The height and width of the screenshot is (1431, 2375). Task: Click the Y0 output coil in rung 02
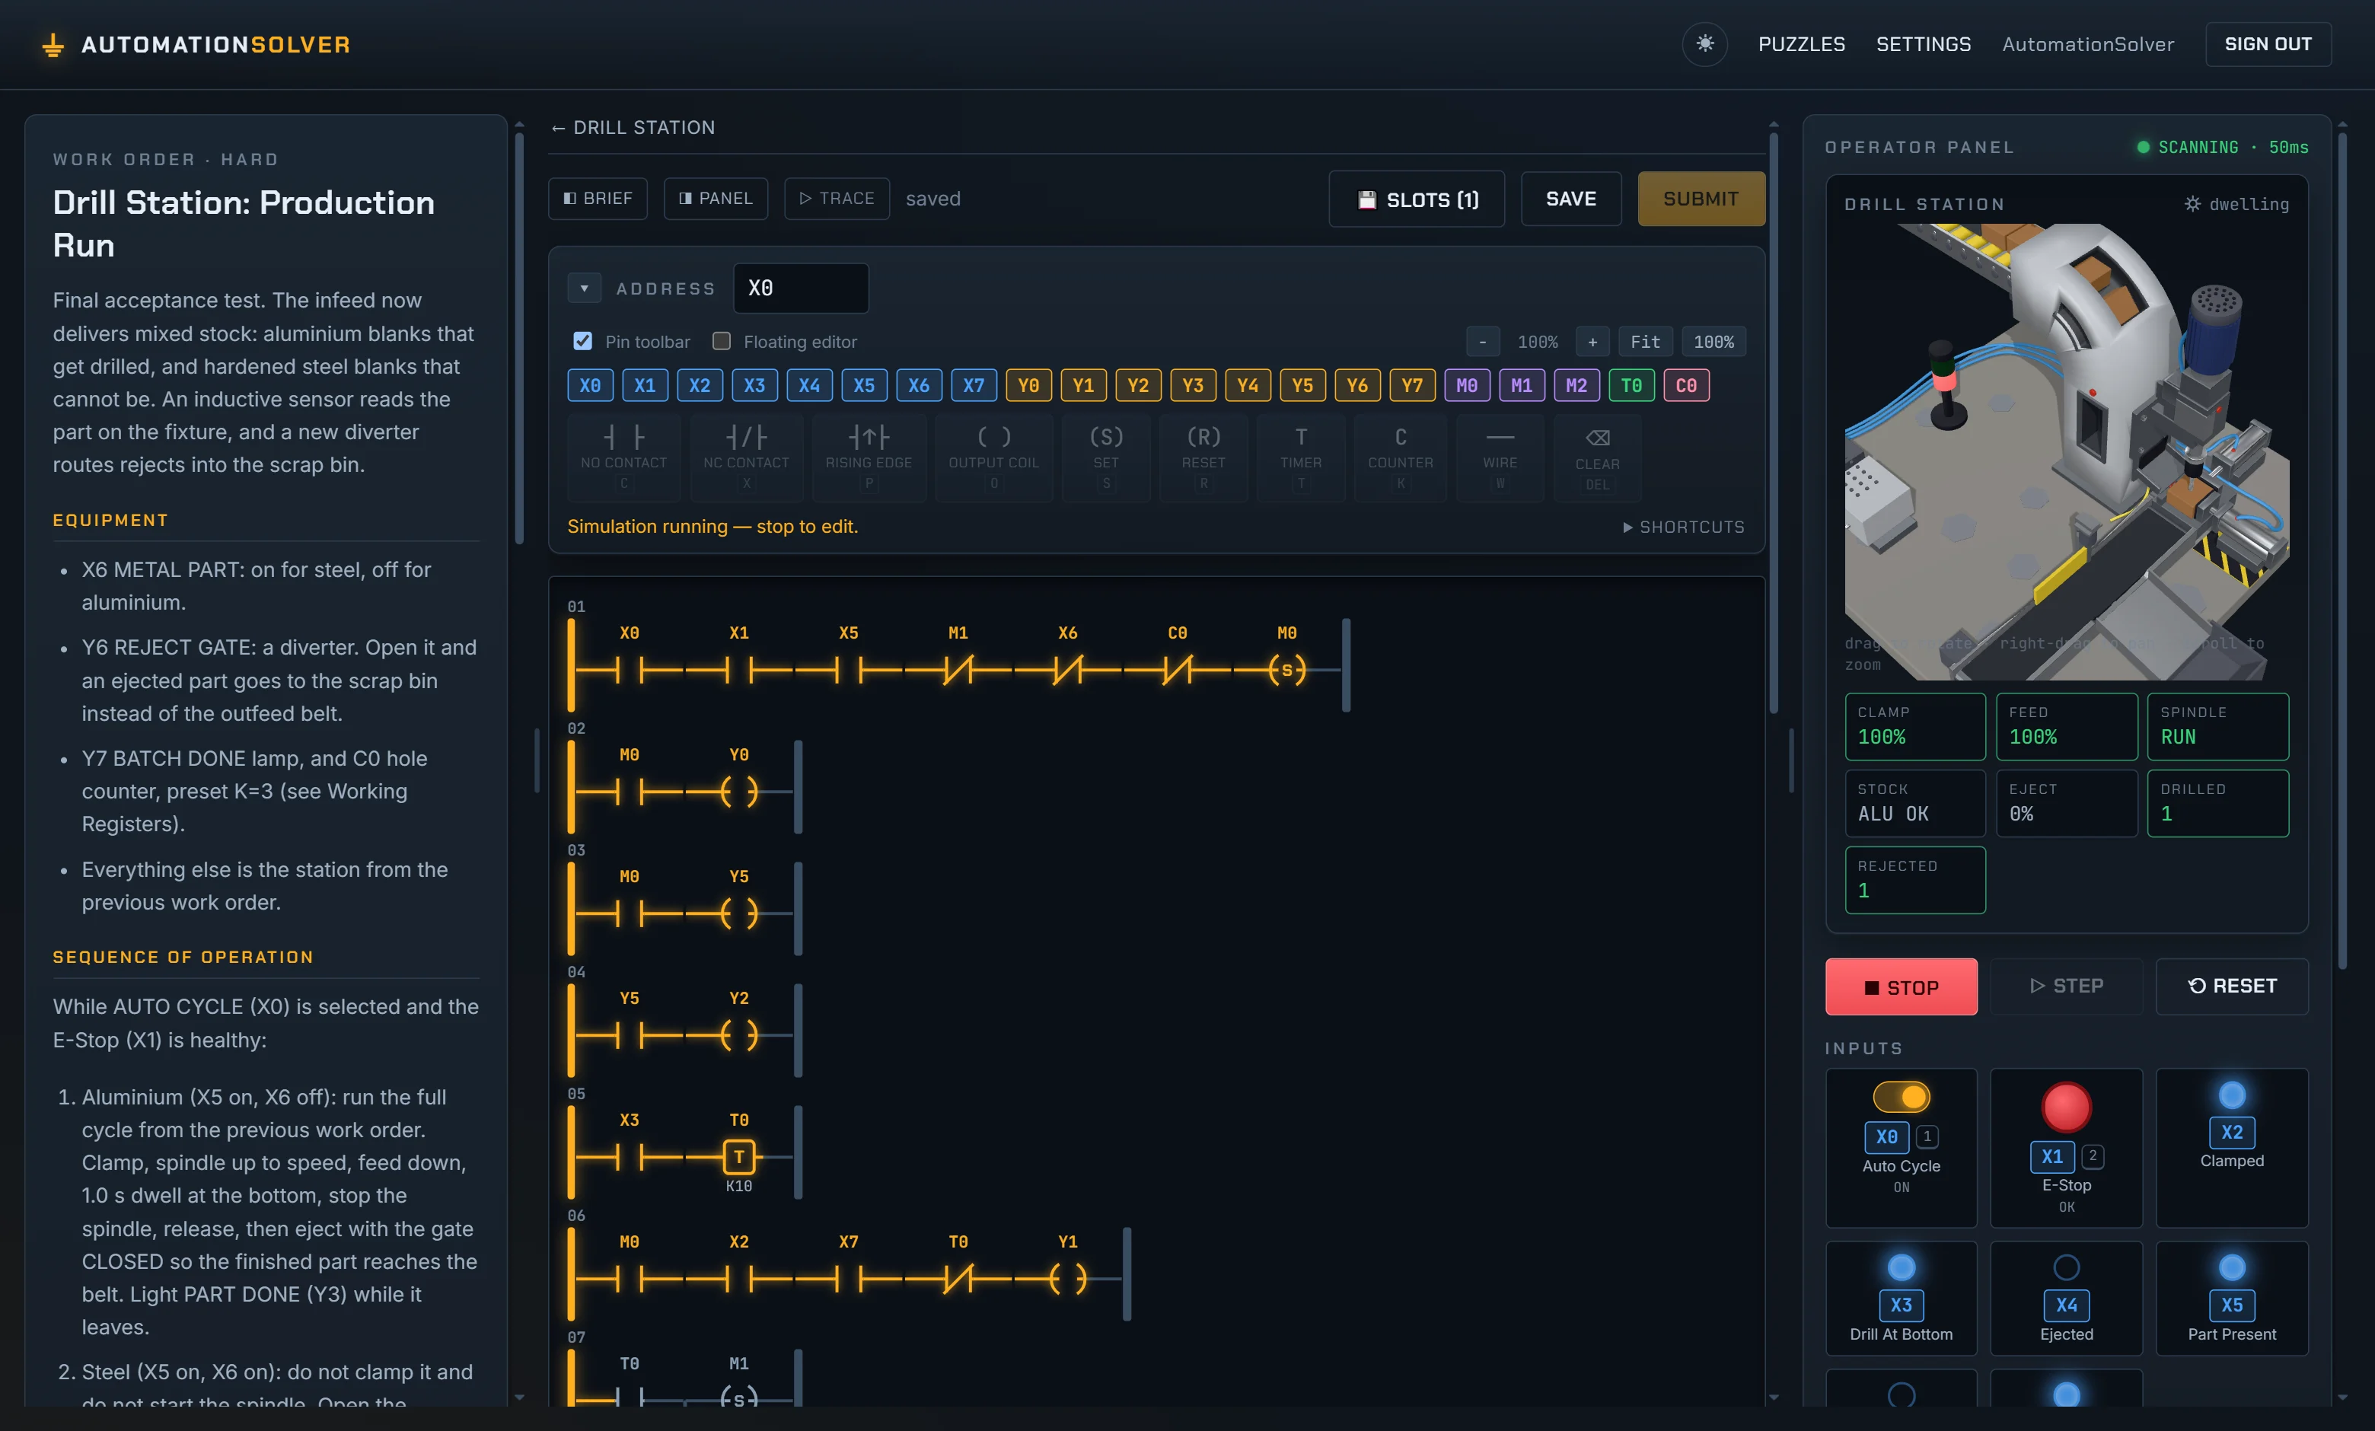pos(738,791)
